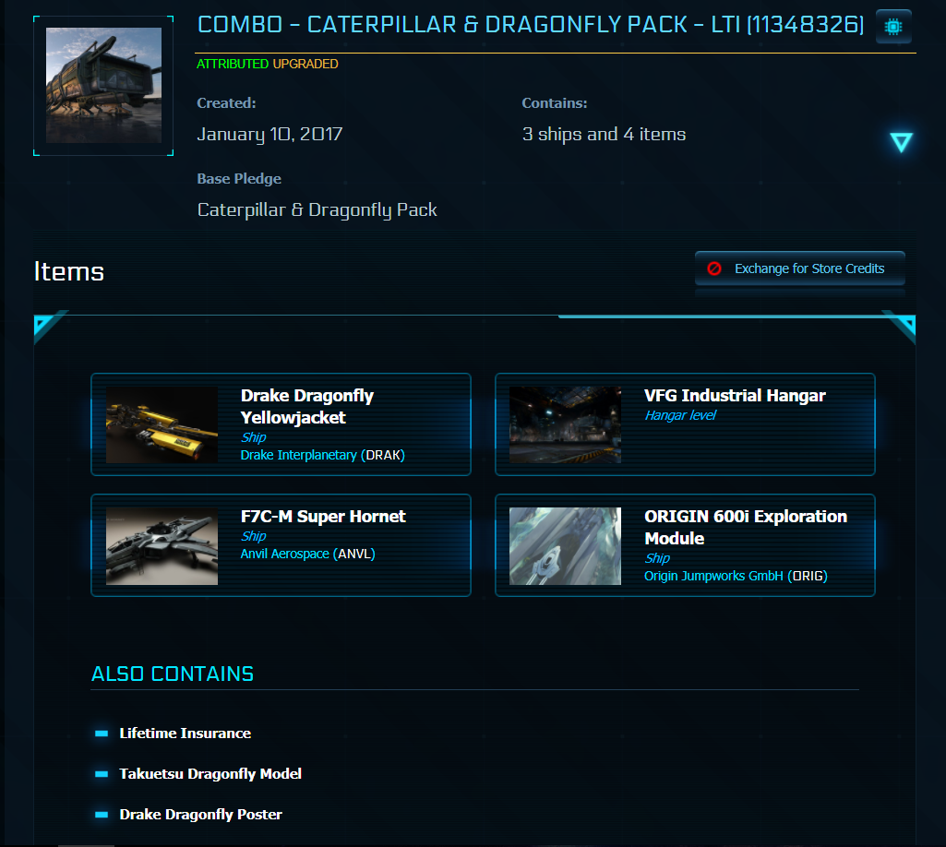Collapse pledge details with the triangle arrow
The height and width of the screenshot is (847, 946).
click(901, 142)
